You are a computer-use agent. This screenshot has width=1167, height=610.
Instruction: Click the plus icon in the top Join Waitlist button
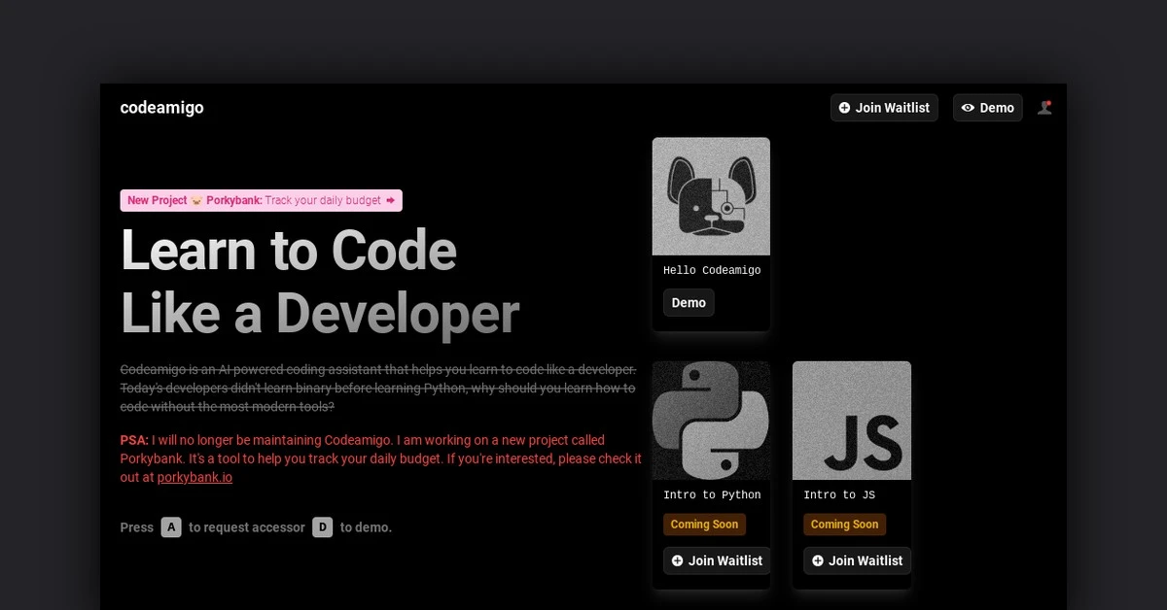843,108
